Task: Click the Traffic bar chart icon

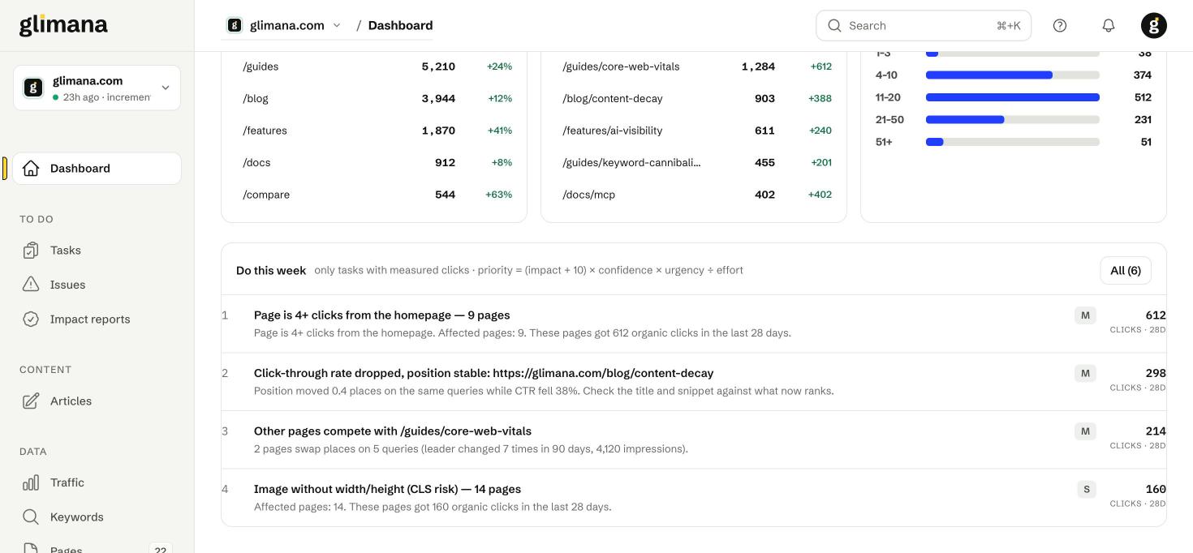Action: [x=31, y=483]
